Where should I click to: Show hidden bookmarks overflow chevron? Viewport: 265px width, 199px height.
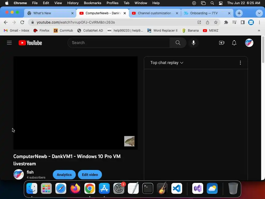259,31
